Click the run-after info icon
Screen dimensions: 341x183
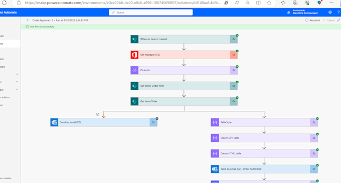pos(97,114)
